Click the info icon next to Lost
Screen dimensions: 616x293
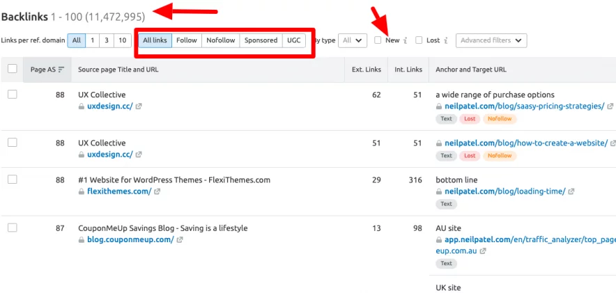pyautogui.click(x=446, y=40)
